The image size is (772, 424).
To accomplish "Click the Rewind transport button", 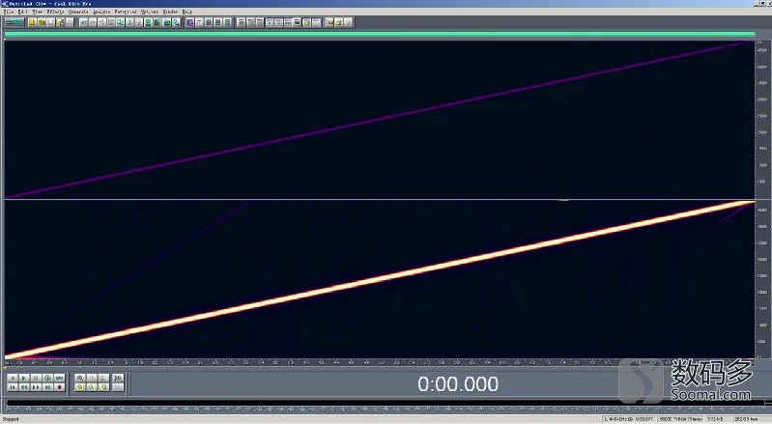I will [x=24, y=387].
